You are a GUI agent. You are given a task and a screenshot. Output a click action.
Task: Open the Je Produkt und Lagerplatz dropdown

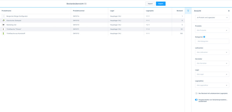(x=212, y=18)
